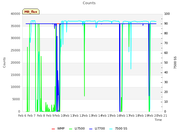The height and width of the screenshot is (134, 179).
Task: Click the Feb 14 date label
Action: [97, 116]
